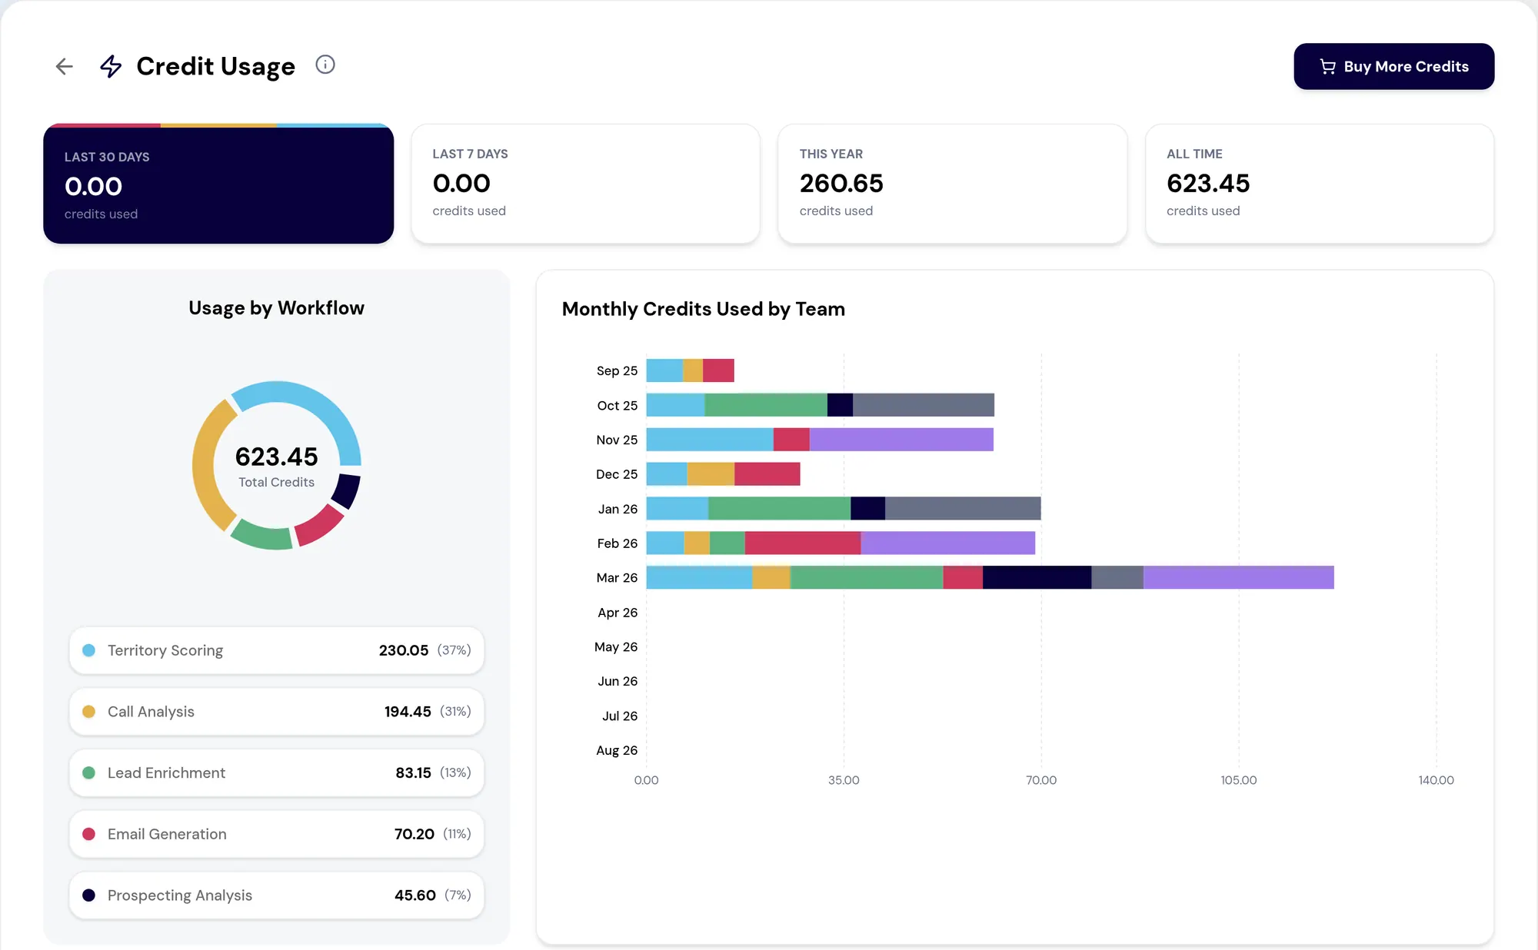This screenshot has height=950, width=1538.
Task: Click the Jan 26 bar's green segment
Action: (x=779, y=508)
